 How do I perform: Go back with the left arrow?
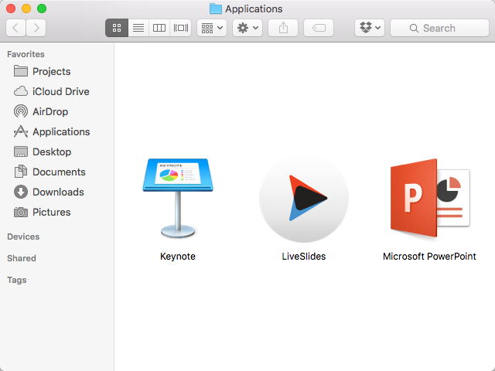15,28
